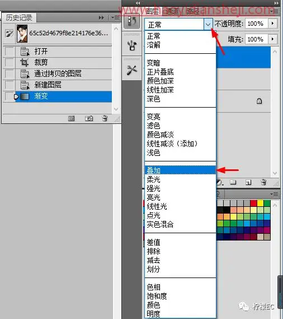Switch to the 通道 tab
The width and height of the screenshot is (283, 319).
(172, 11)
